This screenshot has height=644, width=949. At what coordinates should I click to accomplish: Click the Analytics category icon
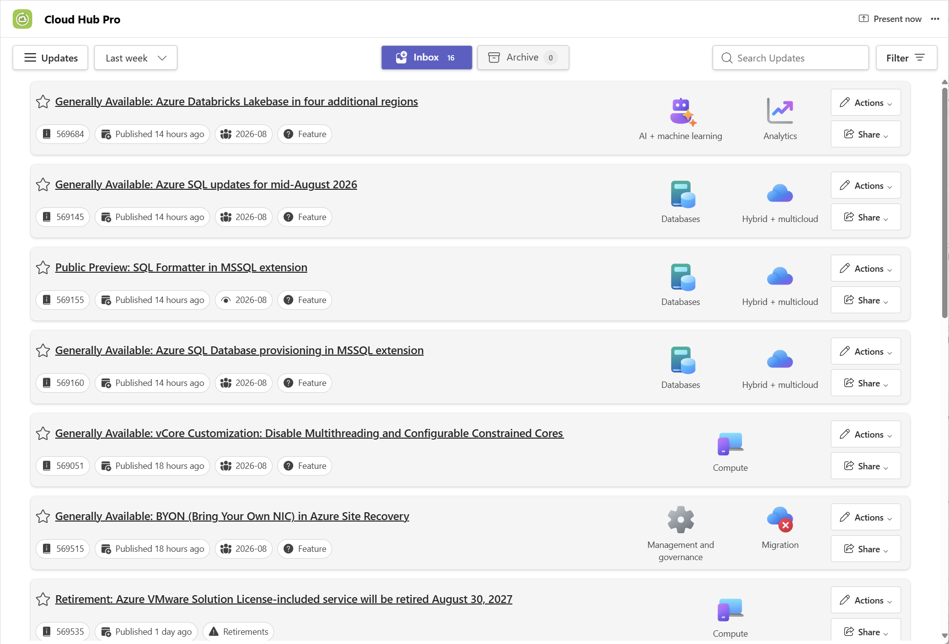point(780,111)
